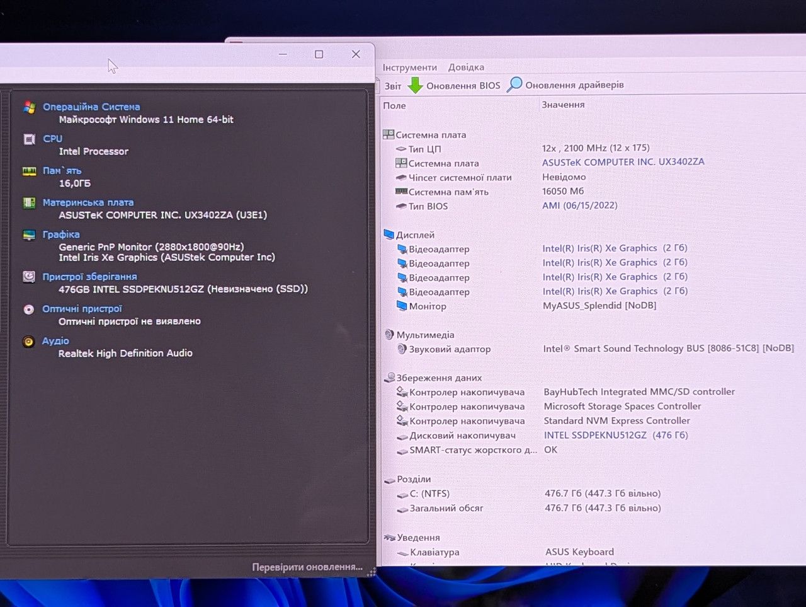Click the Перевірити оновлення... link in Speccy

(307, 567)
